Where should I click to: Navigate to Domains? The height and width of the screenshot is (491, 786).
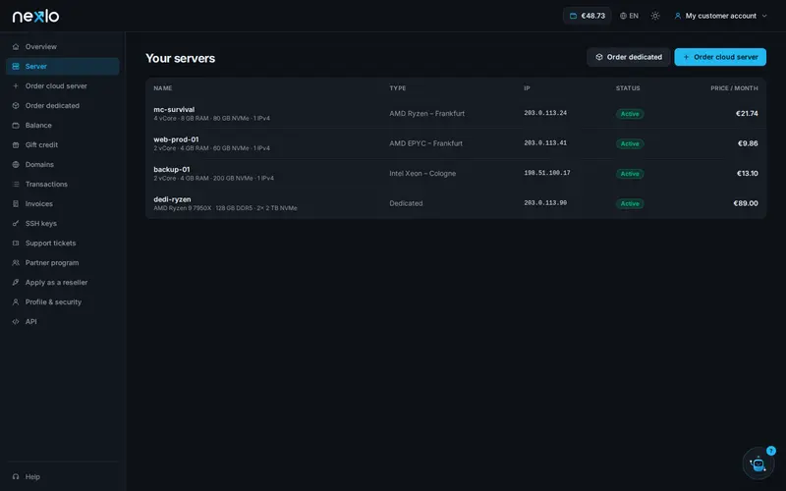(63, 164)
